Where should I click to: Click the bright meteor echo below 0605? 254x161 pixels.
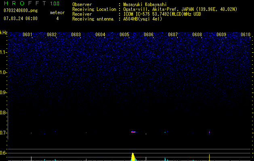(x=133, y=132)
